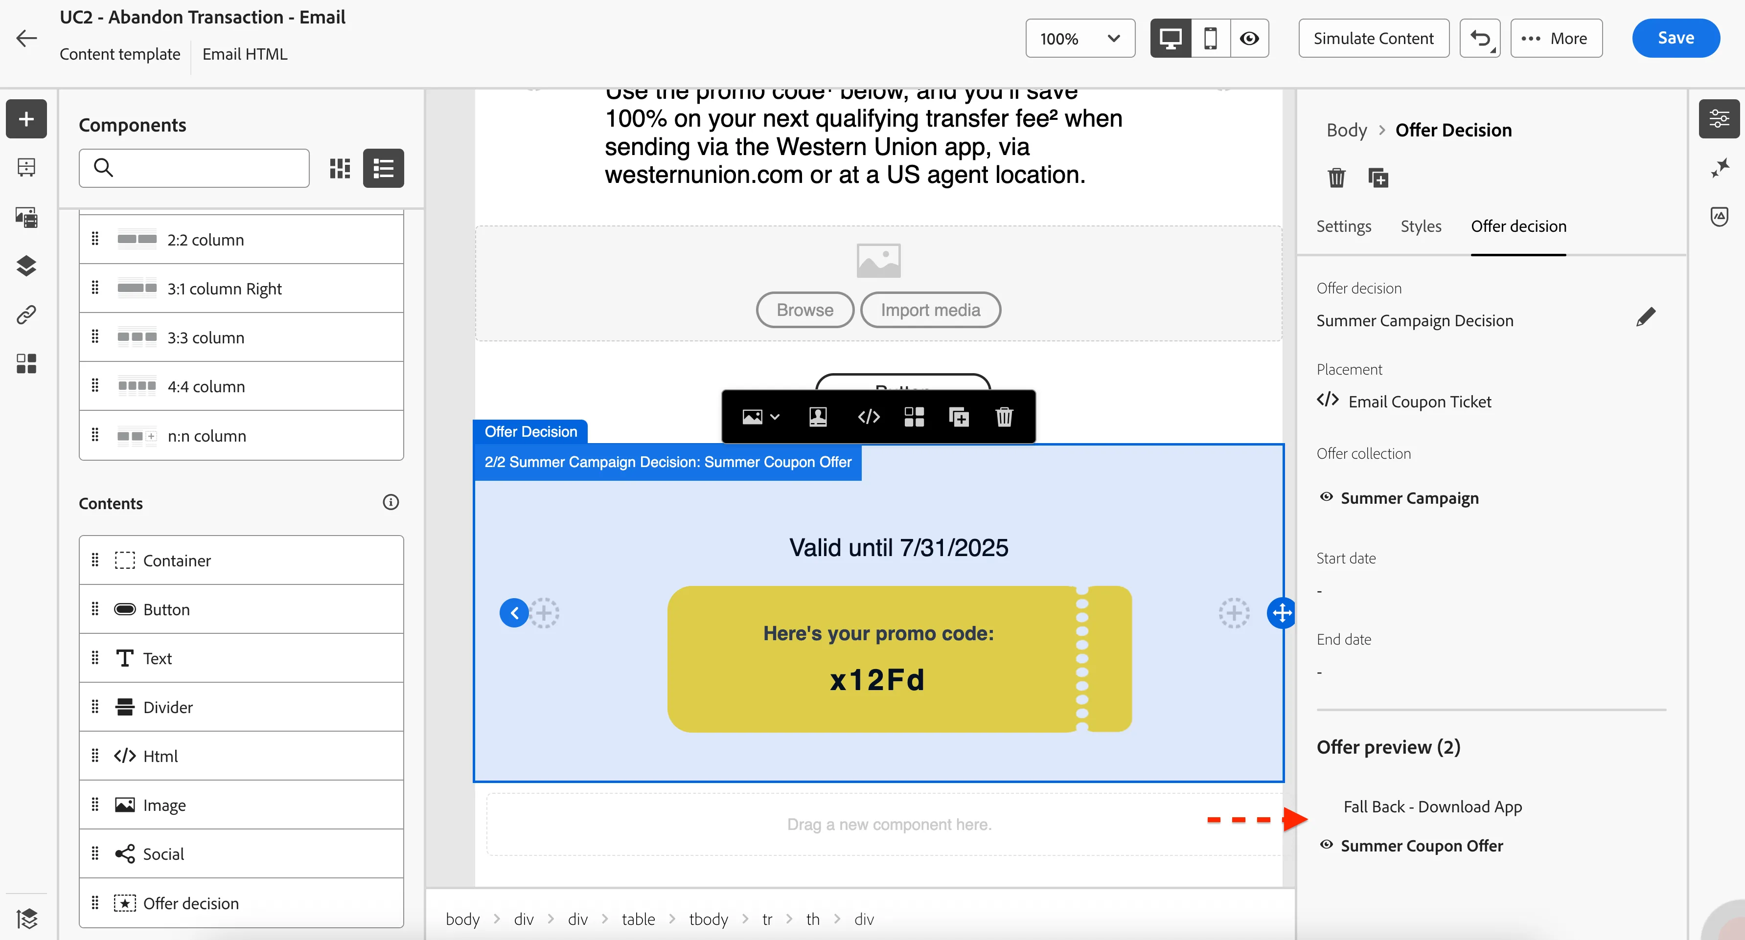The image size is (1745, 940).
Task: Select Fall Back - Download App offer
Action: (1433, 806)
